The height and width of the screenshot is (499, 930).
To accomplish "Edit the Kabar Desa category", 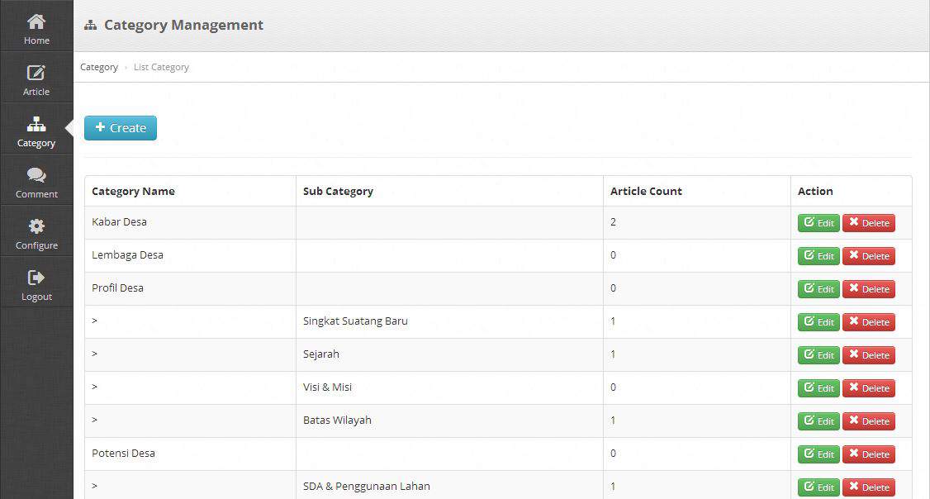I will [x=818, y=223].
